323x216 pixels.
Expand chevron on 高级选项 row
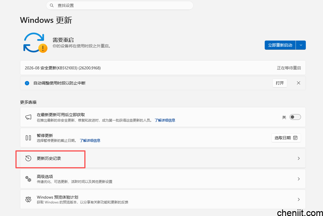pos(298,179)
